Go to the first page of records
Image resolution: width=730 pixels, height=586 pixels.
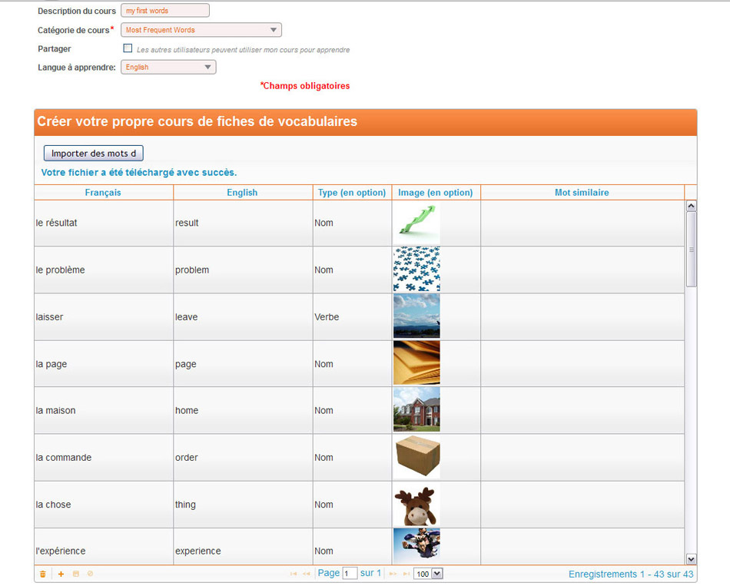coord(294,574)
